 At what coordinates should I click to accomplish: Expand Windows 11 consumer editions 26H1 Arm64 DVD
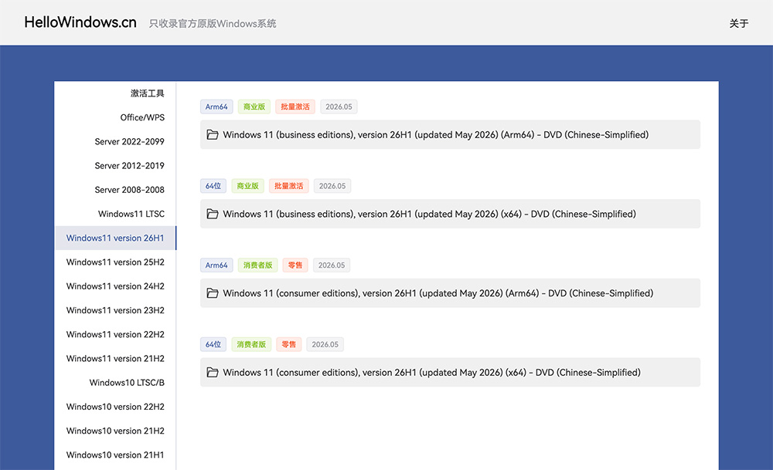click(450, 292)
